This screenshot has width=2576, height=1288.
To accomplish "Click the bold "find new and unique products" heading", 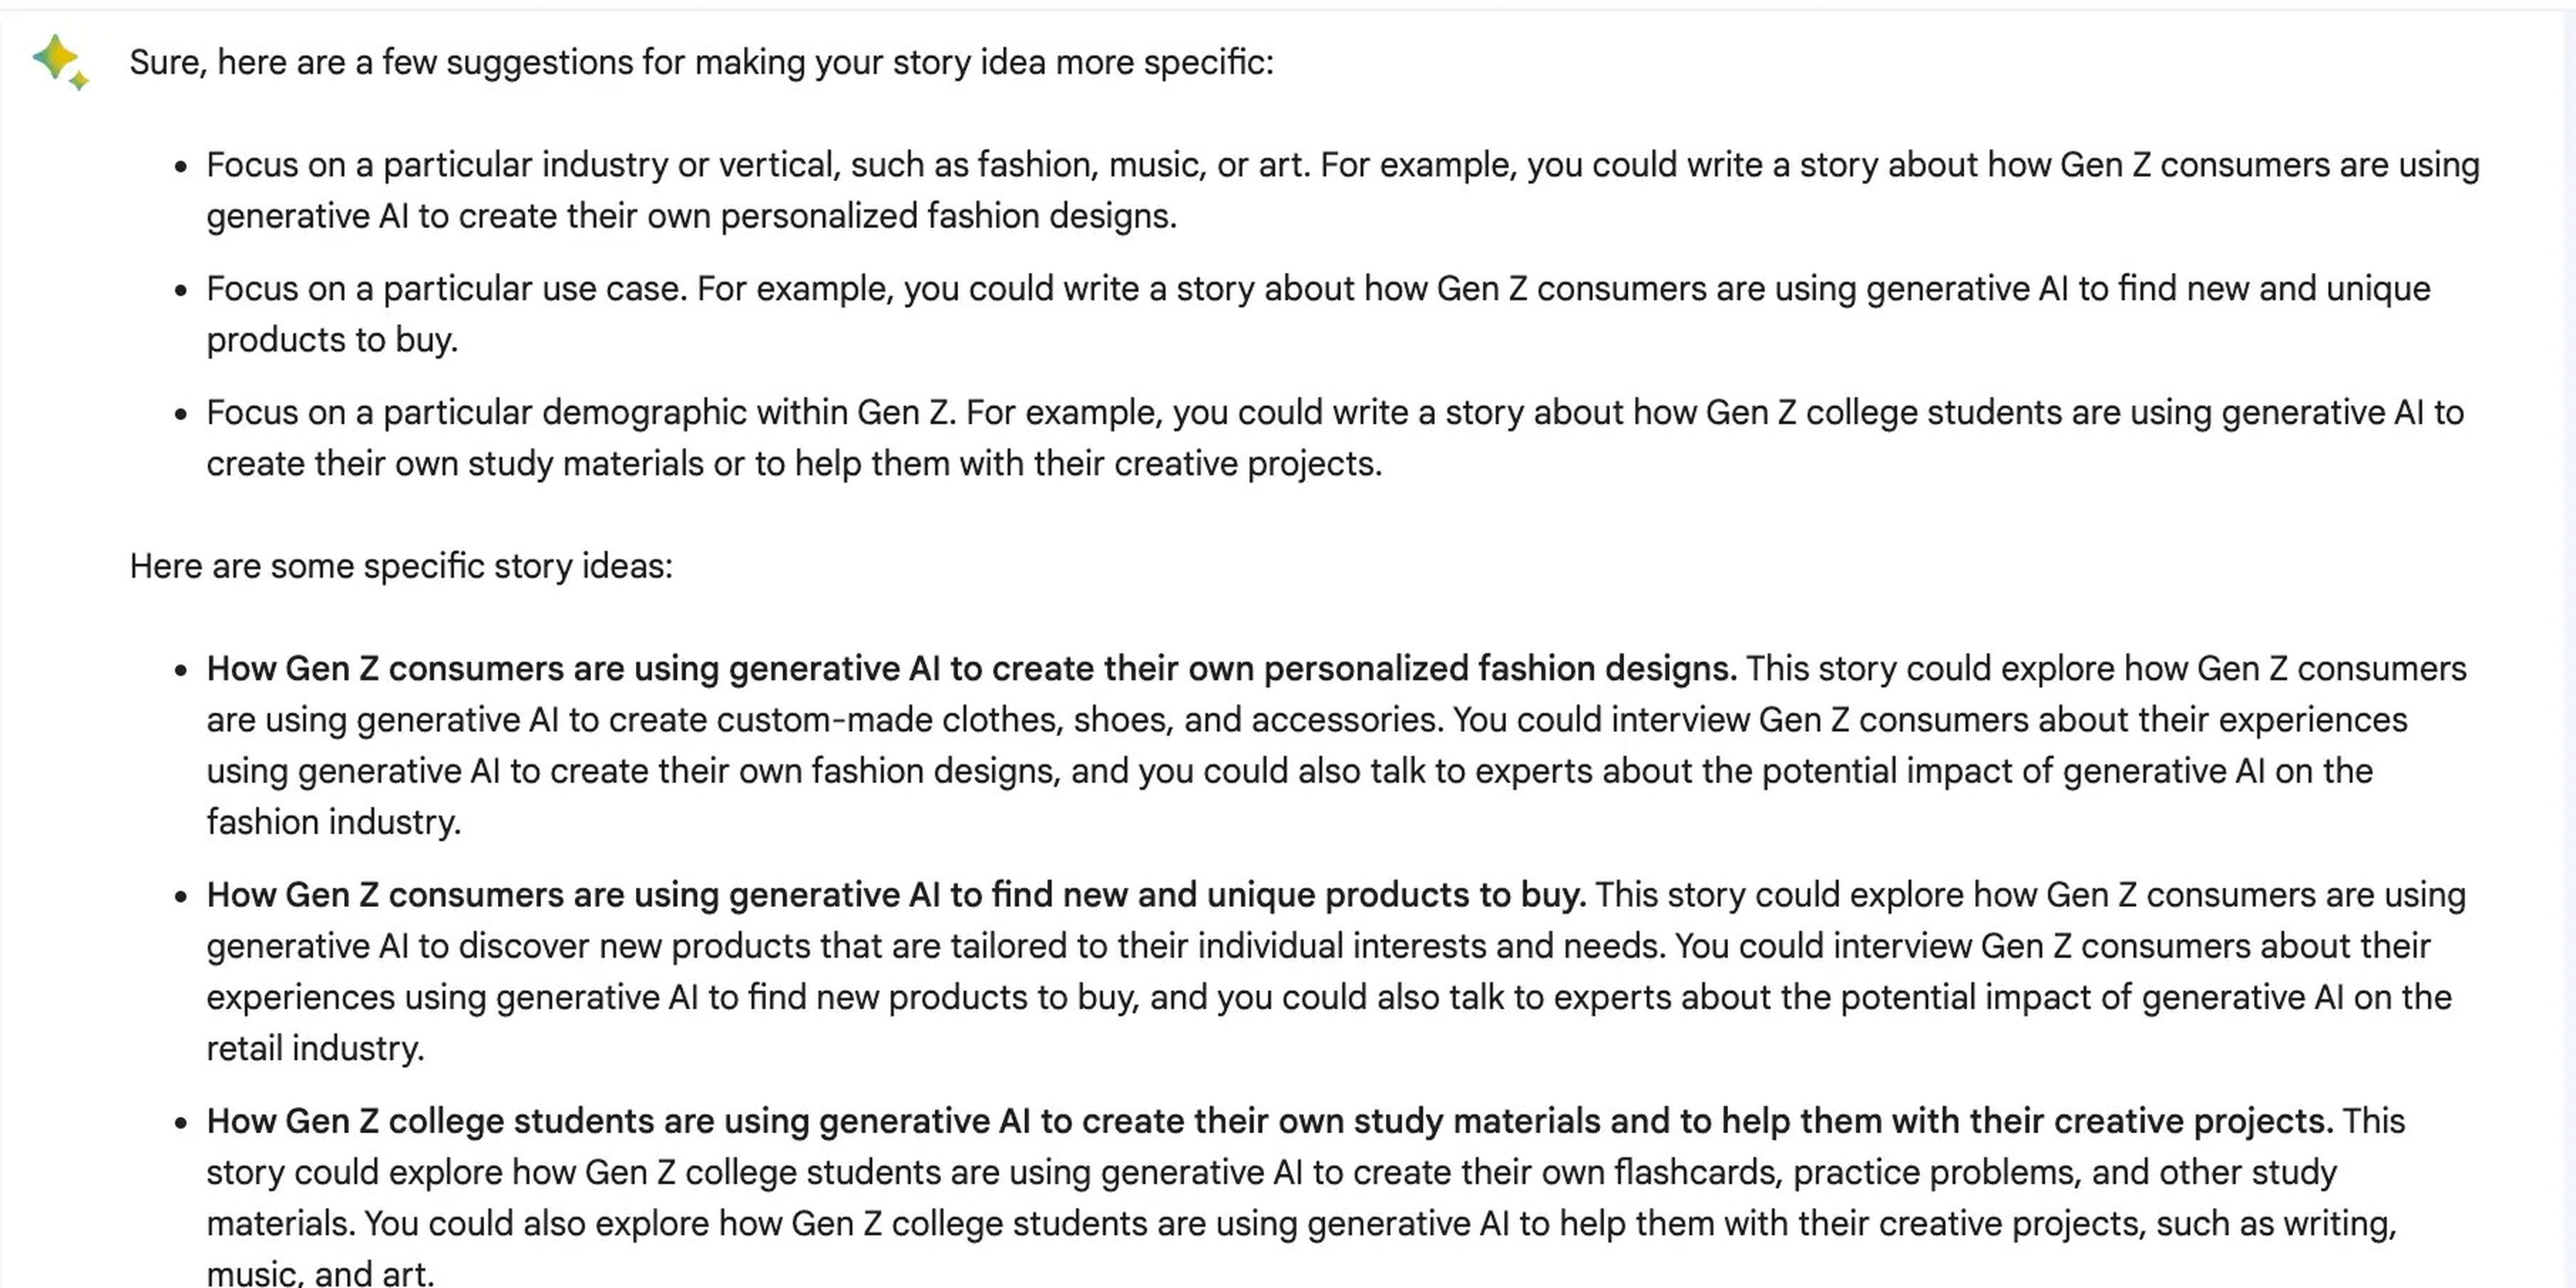I will tap(895, 896).
